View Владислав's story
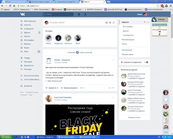Screen dimensions: 173x139 tap(58, 38)
